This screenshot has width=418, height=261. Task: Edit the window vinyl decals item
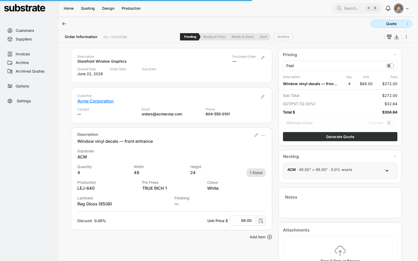[256, 135]
